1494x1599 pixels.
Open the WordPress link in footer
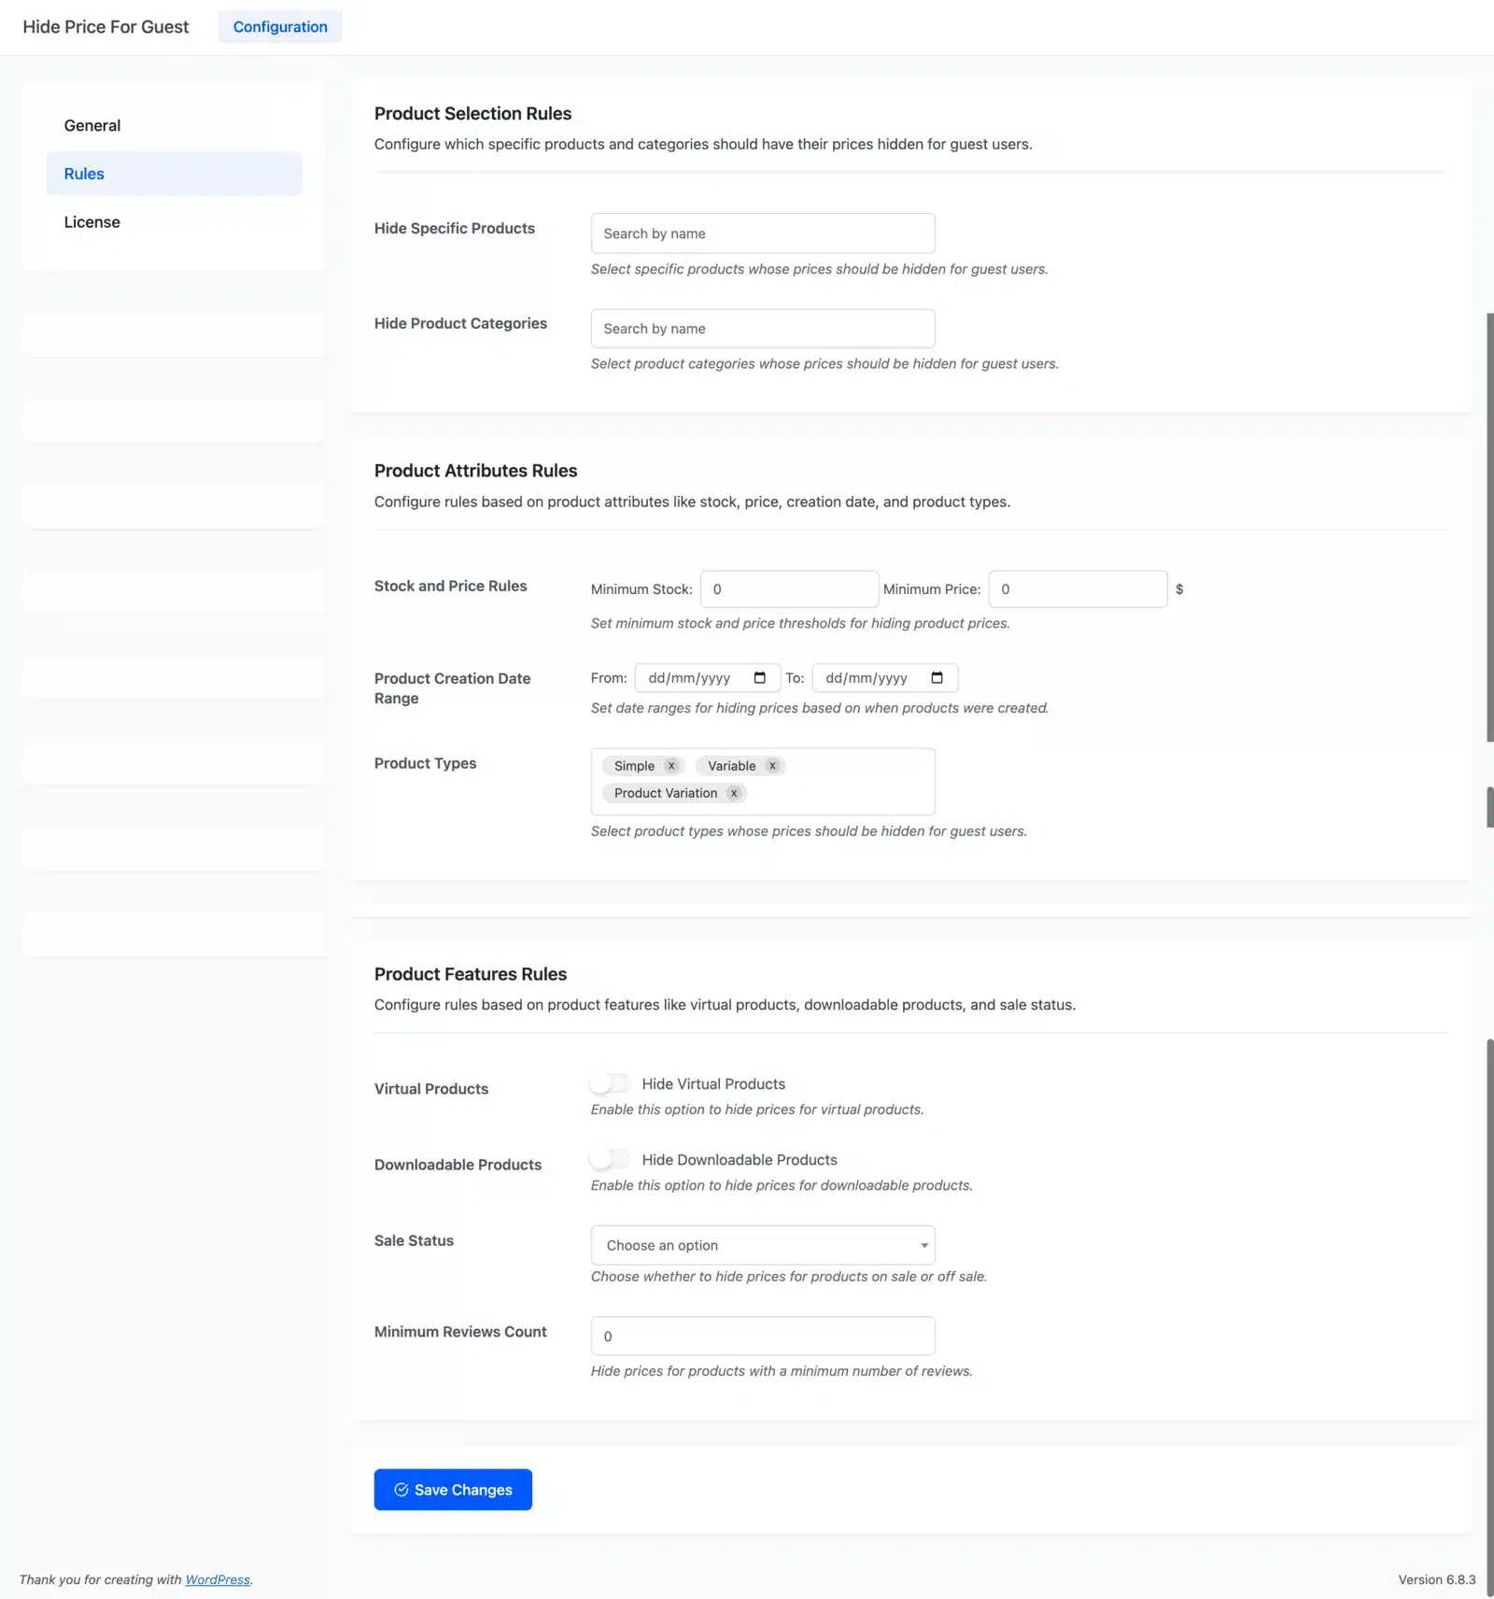coord(218,1579)
